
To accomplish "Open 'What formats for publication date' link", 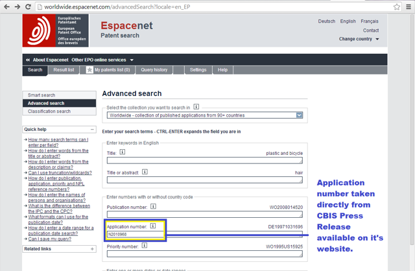I will point(58,220).
